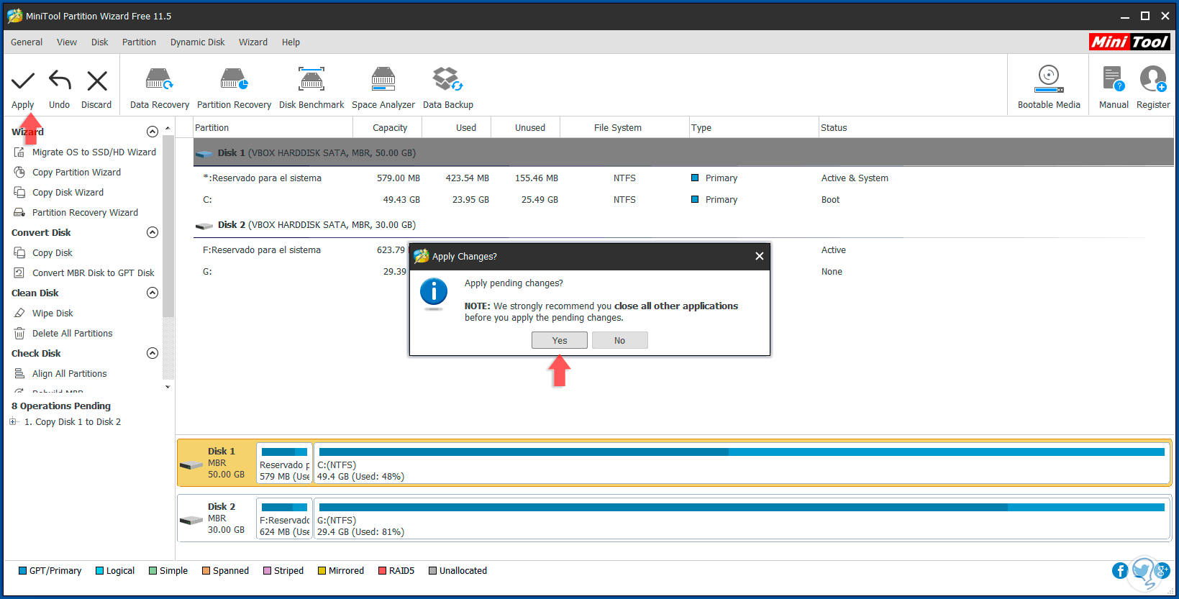The width and height of the screenshot is (1179, 599).
Task: Open the Disk menu
Action: point(100,42)
